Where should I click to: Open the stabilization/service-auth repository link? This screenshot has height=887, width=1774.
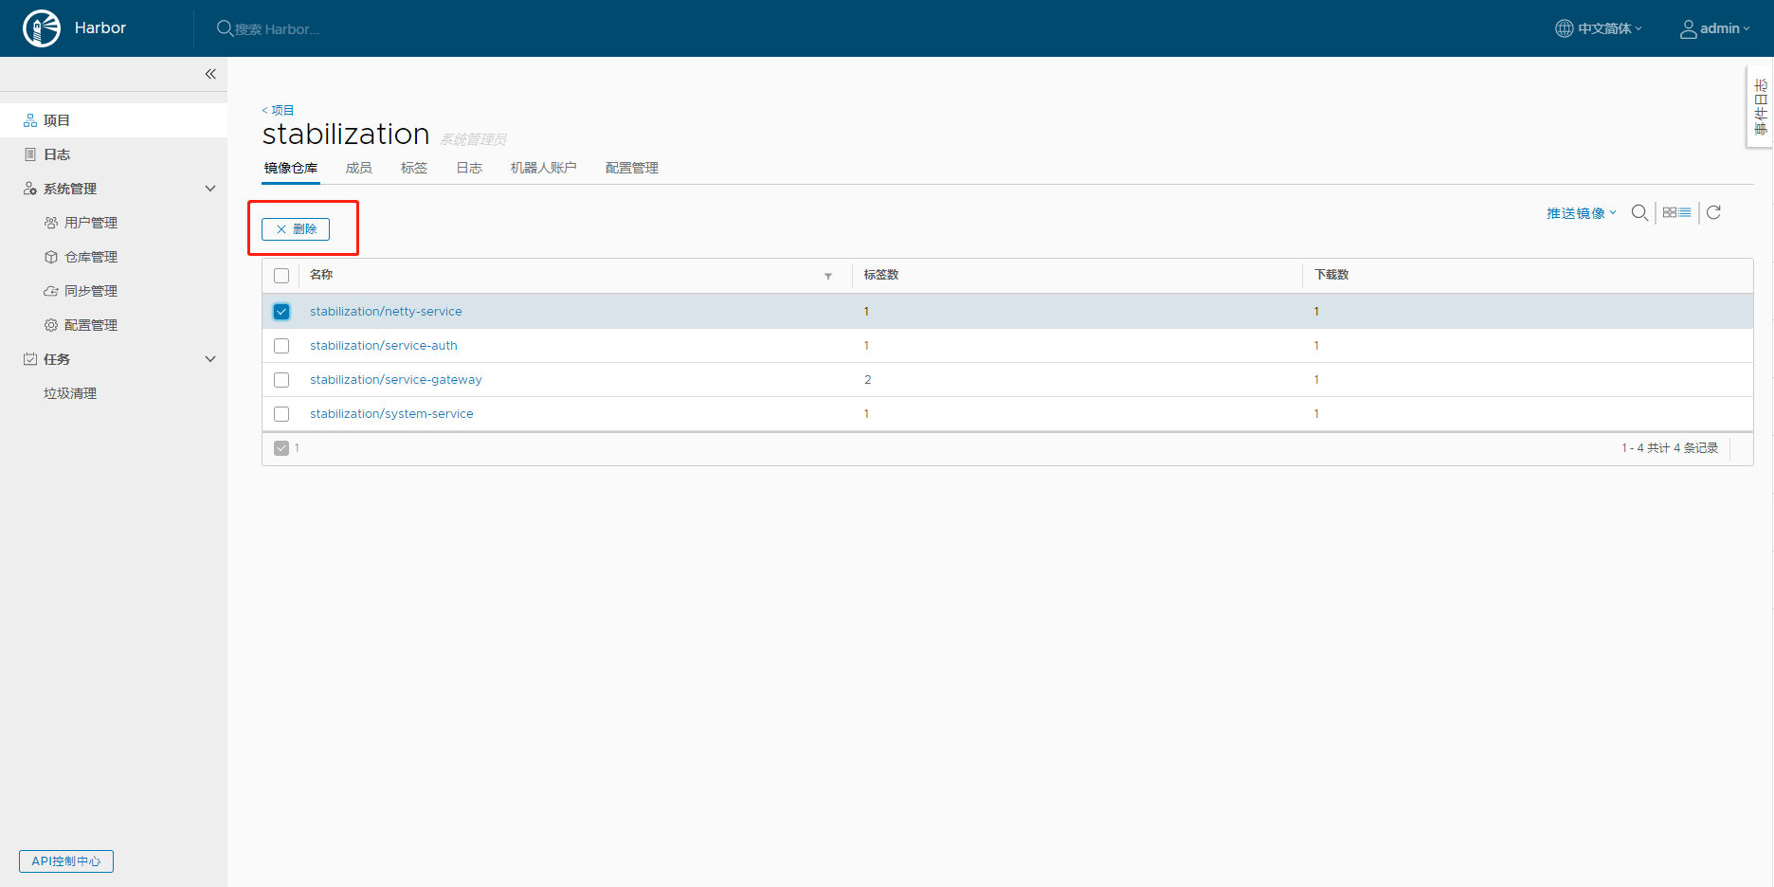point(384,346)
